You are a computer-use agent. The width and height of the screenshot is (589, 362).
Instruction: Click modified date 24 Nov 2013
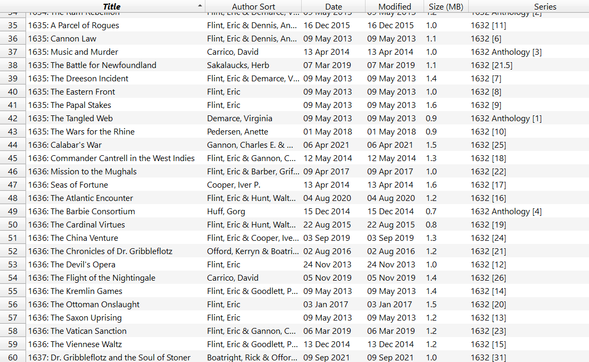click(x=392, y=265)
